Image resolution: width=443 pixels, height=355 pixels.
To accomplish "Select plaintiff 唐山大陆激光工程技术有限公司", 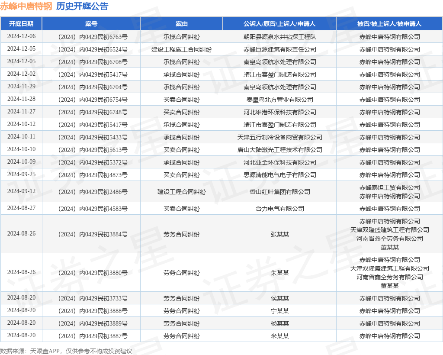I will click(x=280, y=150).
